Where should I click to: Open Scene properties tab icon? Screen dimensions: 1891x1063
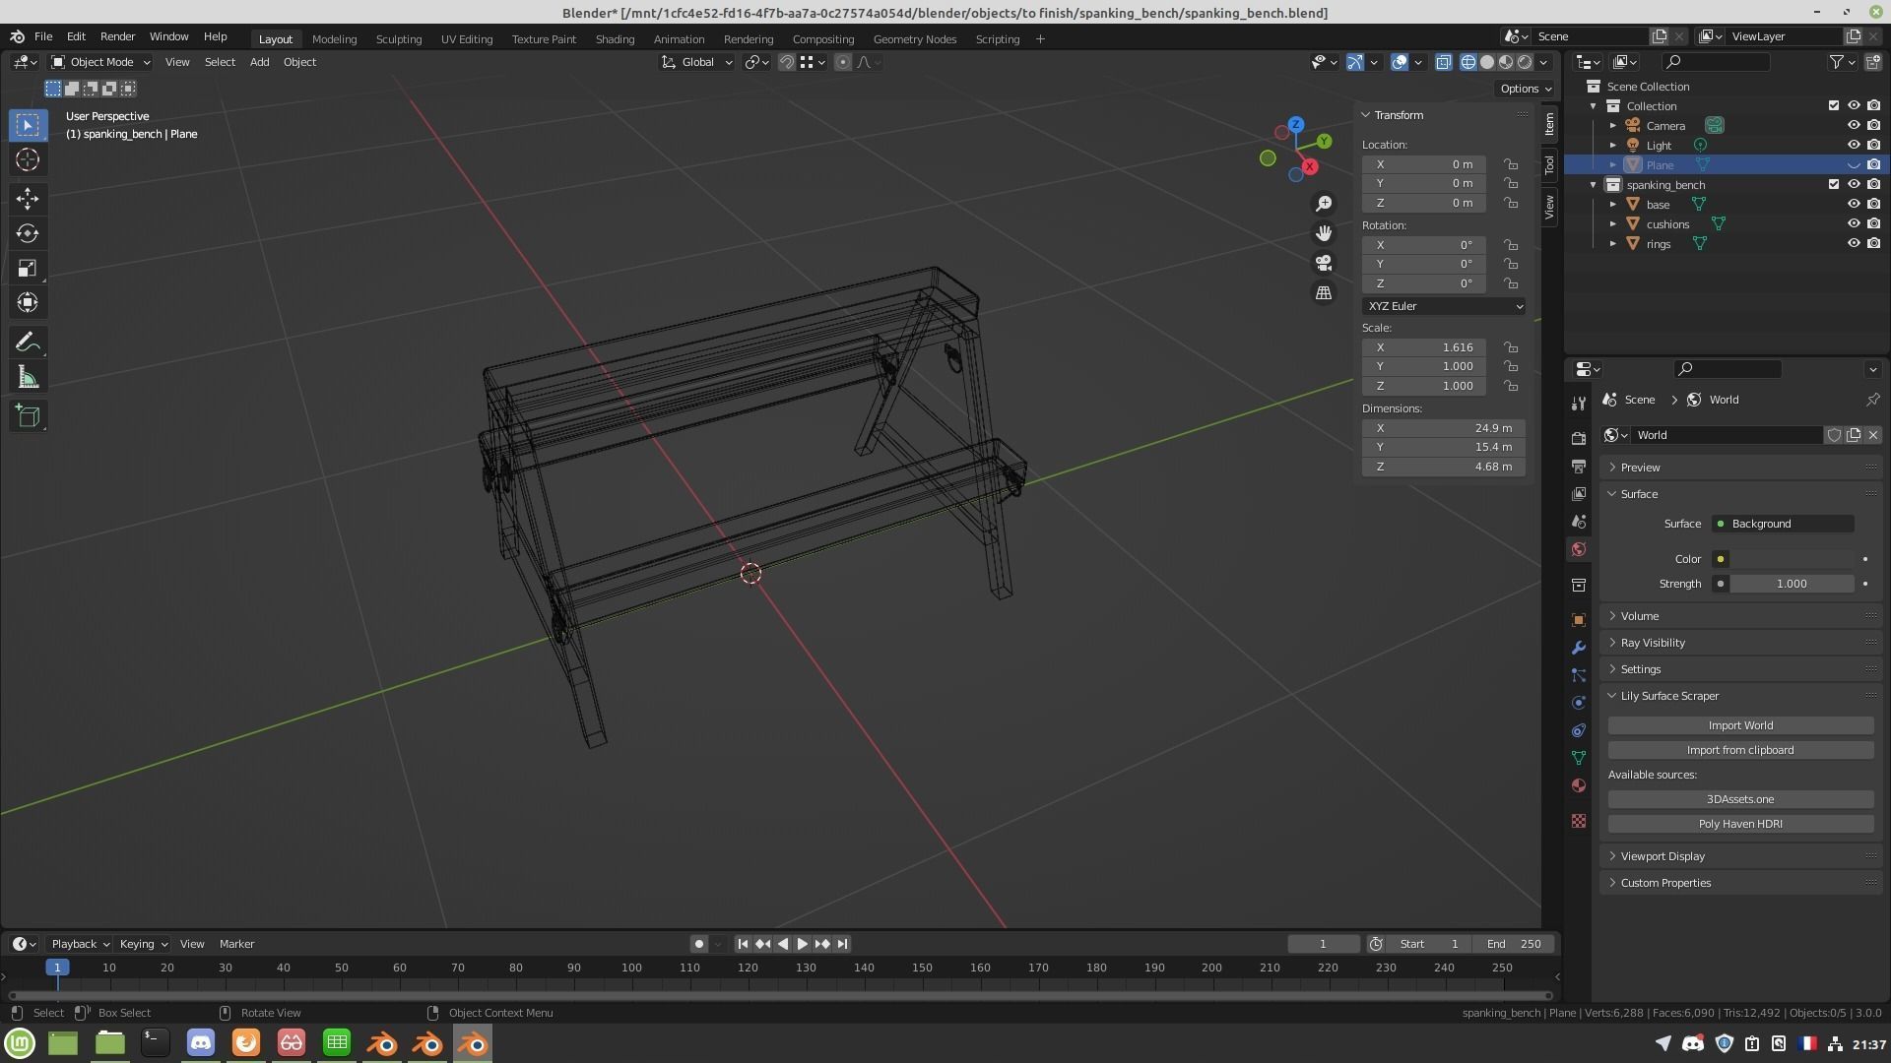1579,521
